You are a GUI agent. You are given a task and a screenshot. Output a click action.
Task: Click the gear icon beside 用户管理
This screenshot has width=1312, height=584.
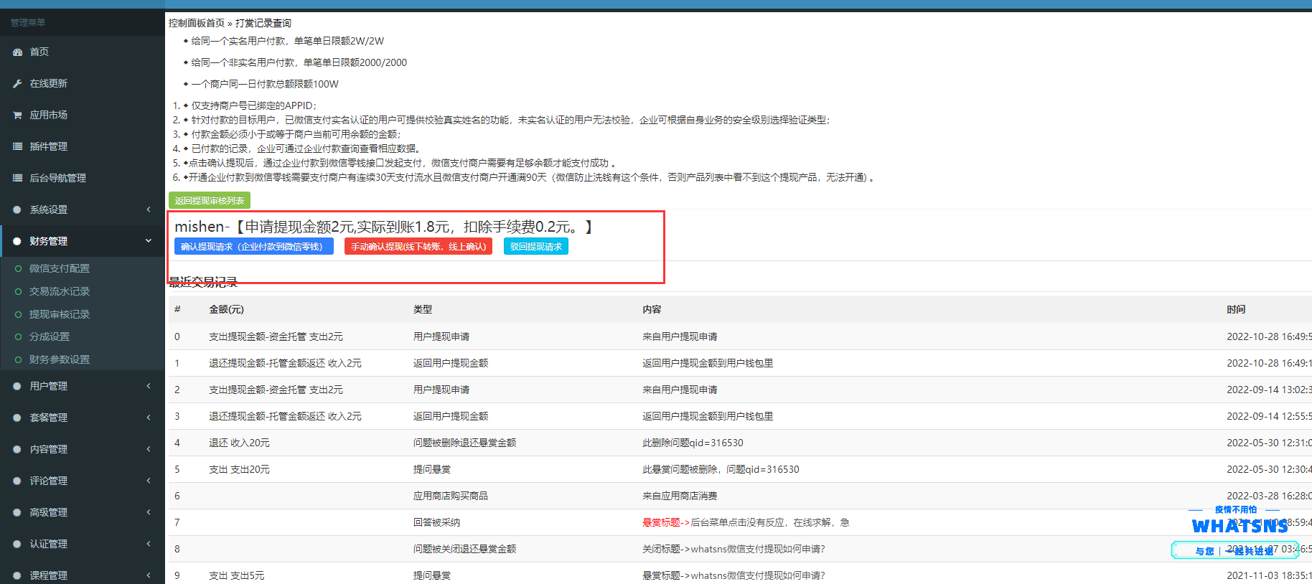click(x=17, y=386)
